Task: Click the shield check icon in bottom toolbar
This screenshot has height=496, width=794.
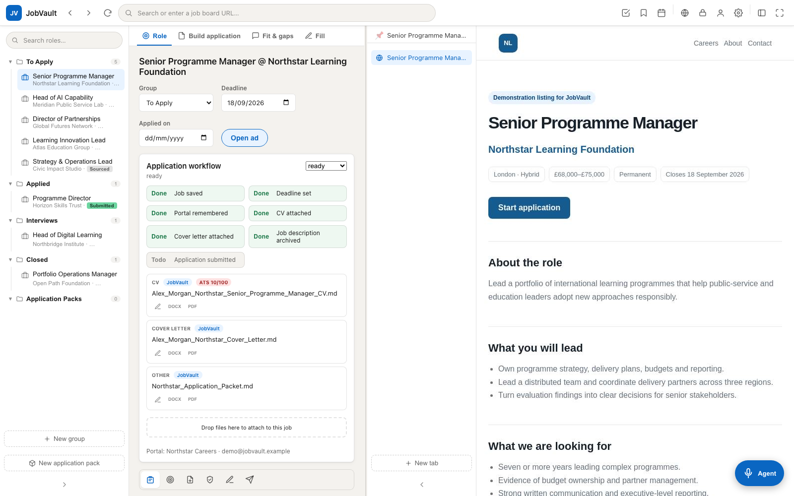Action: 210,480
